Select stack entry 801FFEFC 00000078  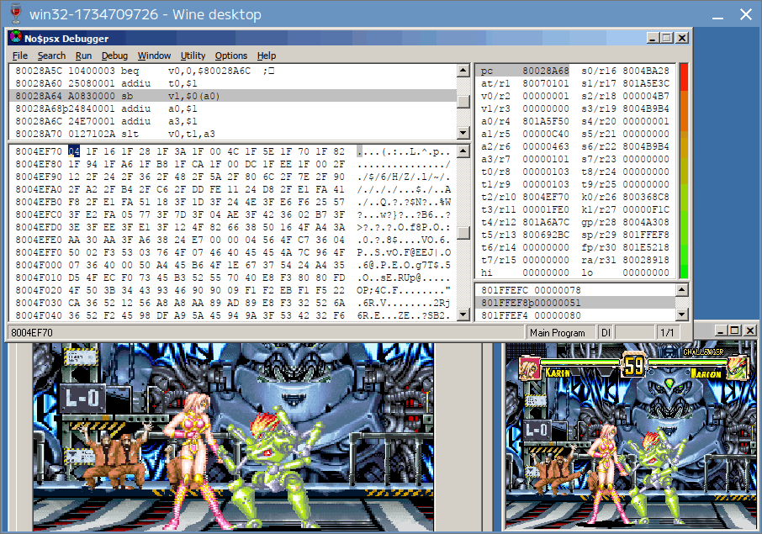coord(576,291)
